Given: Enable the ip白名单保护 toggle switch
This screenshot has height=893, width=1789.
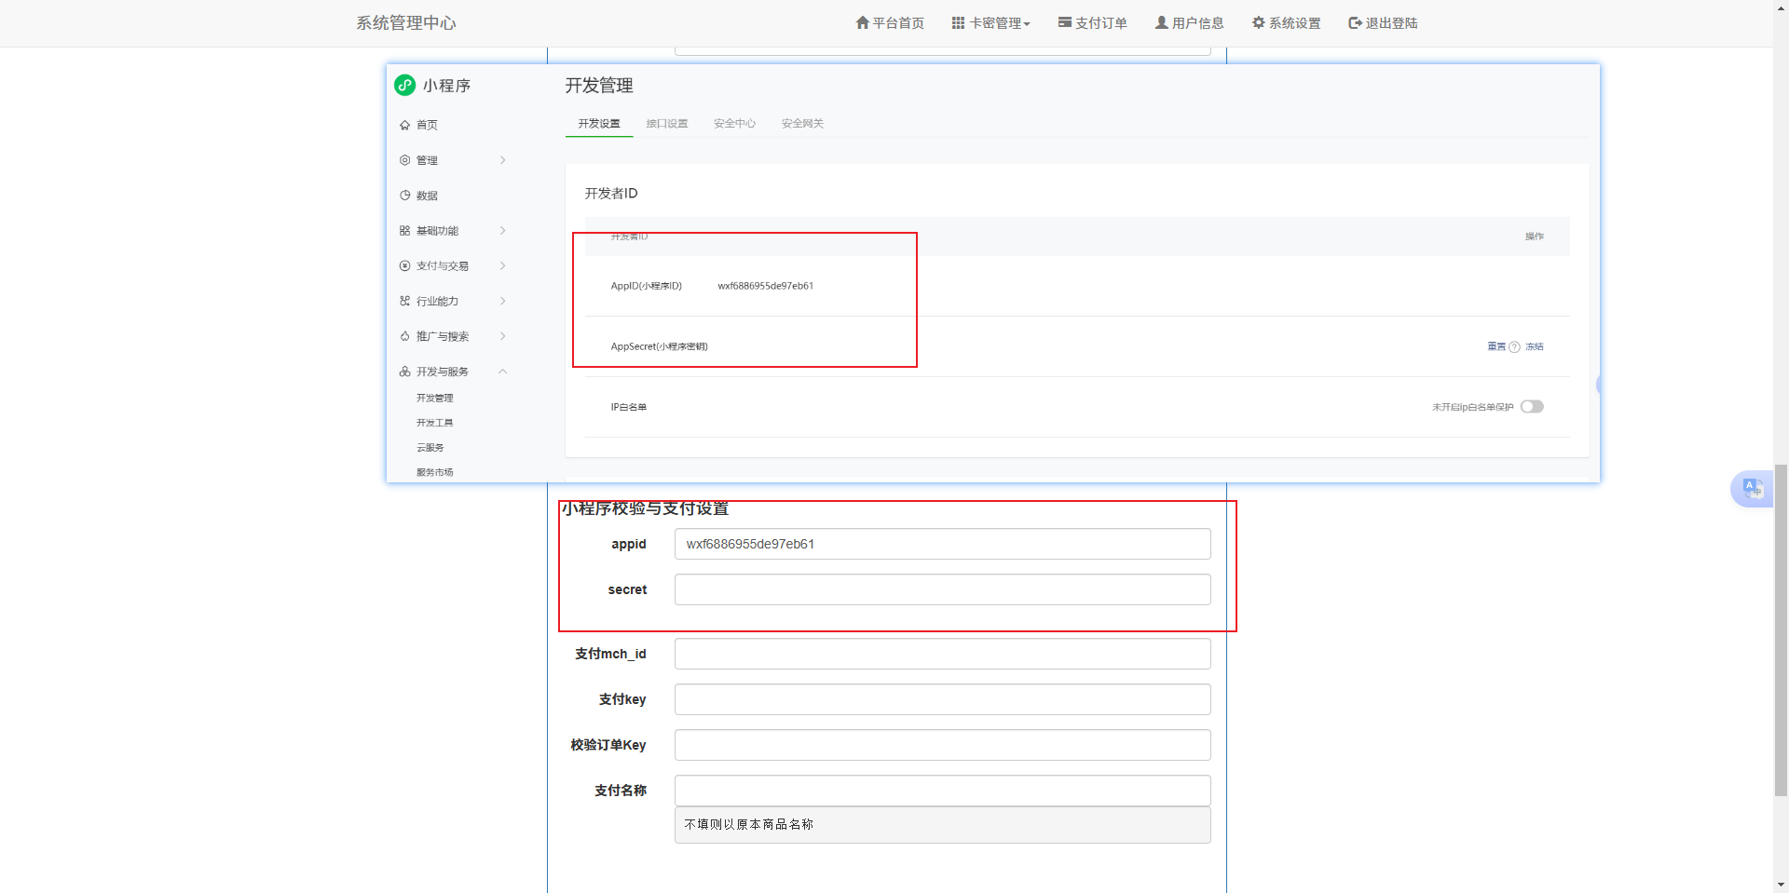Looking at the screenshot, I should 1532,406.
